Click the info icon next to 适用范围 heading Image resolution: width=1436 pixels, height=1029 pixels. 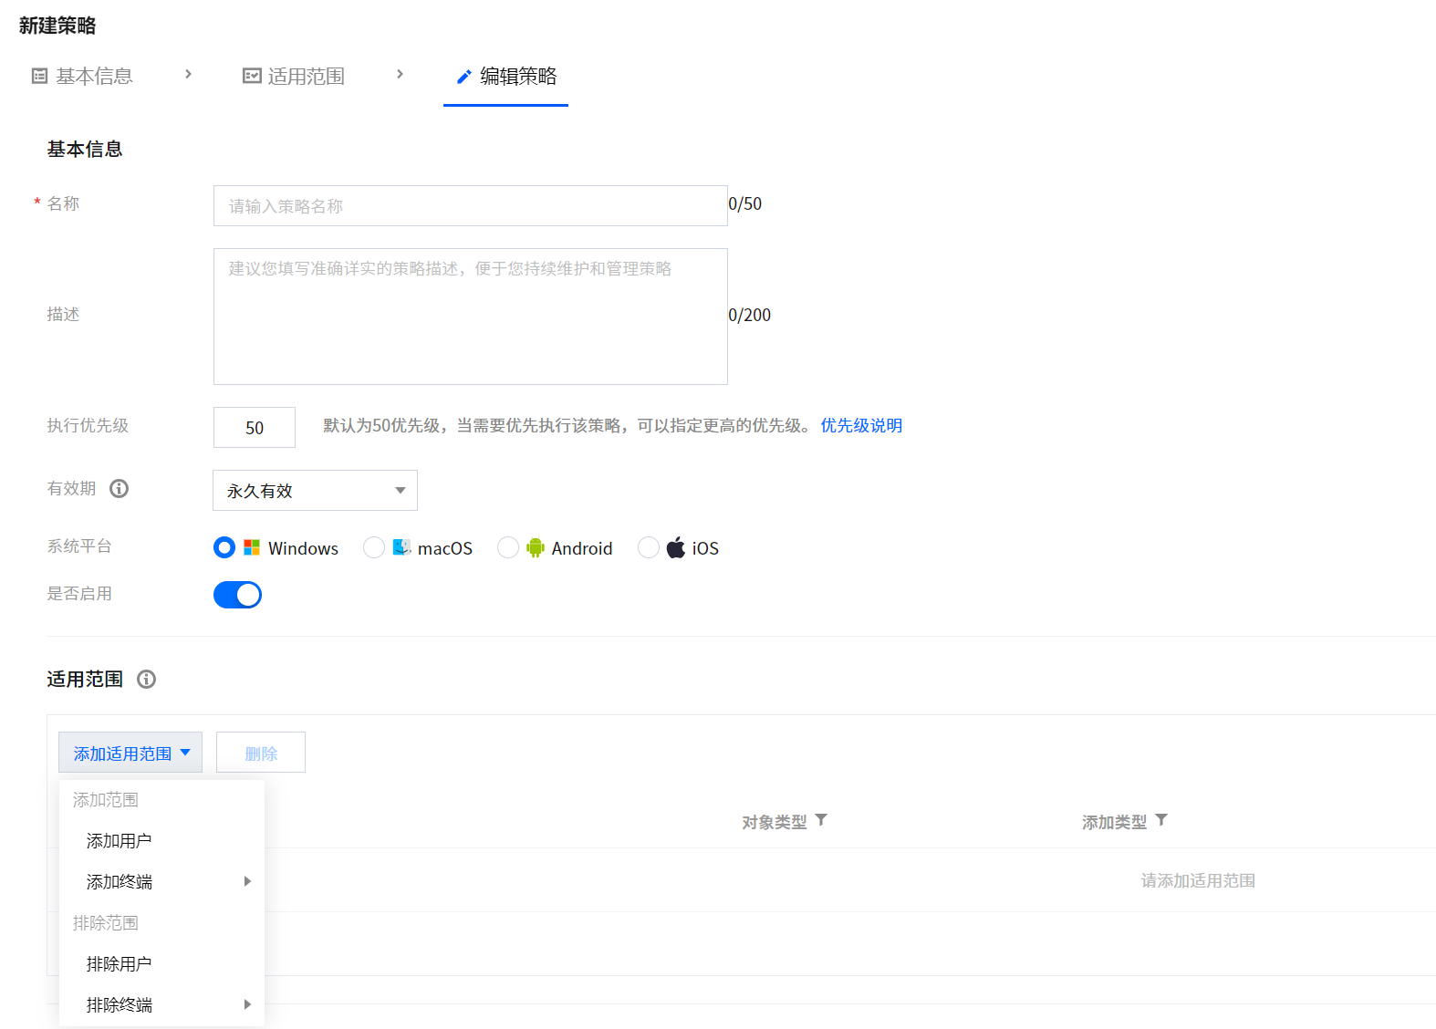(x=146, y=680)
